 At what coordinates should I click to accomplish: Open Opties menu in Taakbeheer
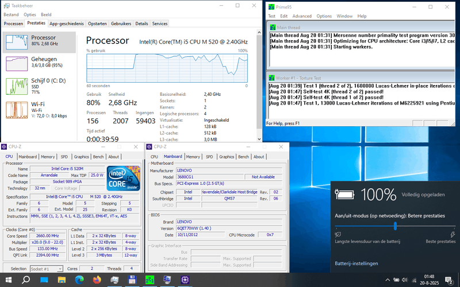[30, 14]
